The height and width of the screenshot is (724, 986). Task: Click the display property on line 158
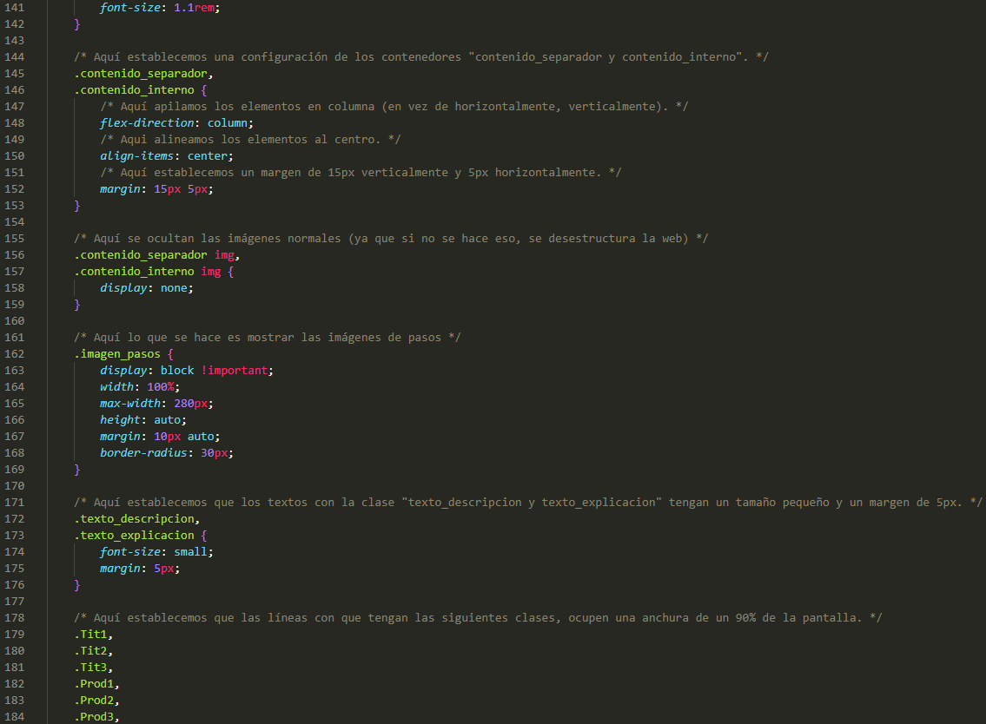pos(123,288)
